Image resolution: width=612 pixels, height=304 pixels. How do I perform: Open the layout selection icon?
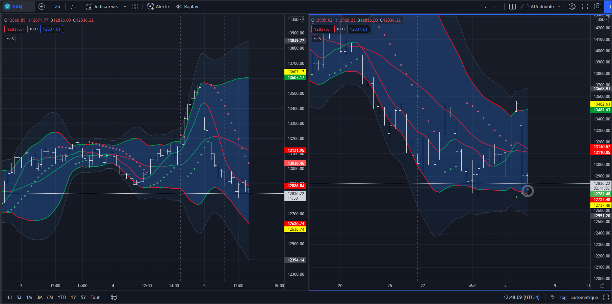(x=512, y=6)
